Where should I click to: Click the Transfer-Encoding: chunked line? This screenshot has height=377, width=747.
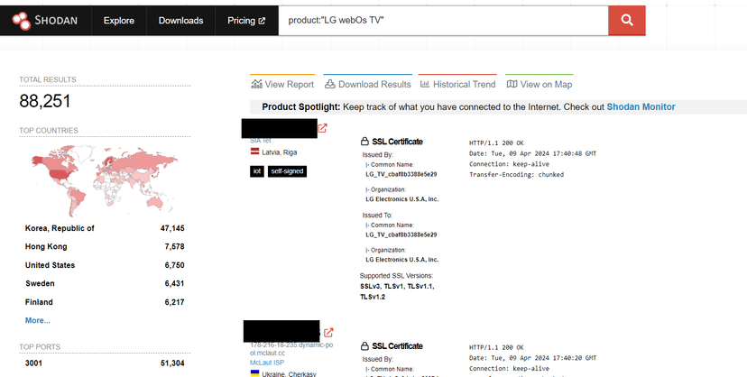coord(516,175)
